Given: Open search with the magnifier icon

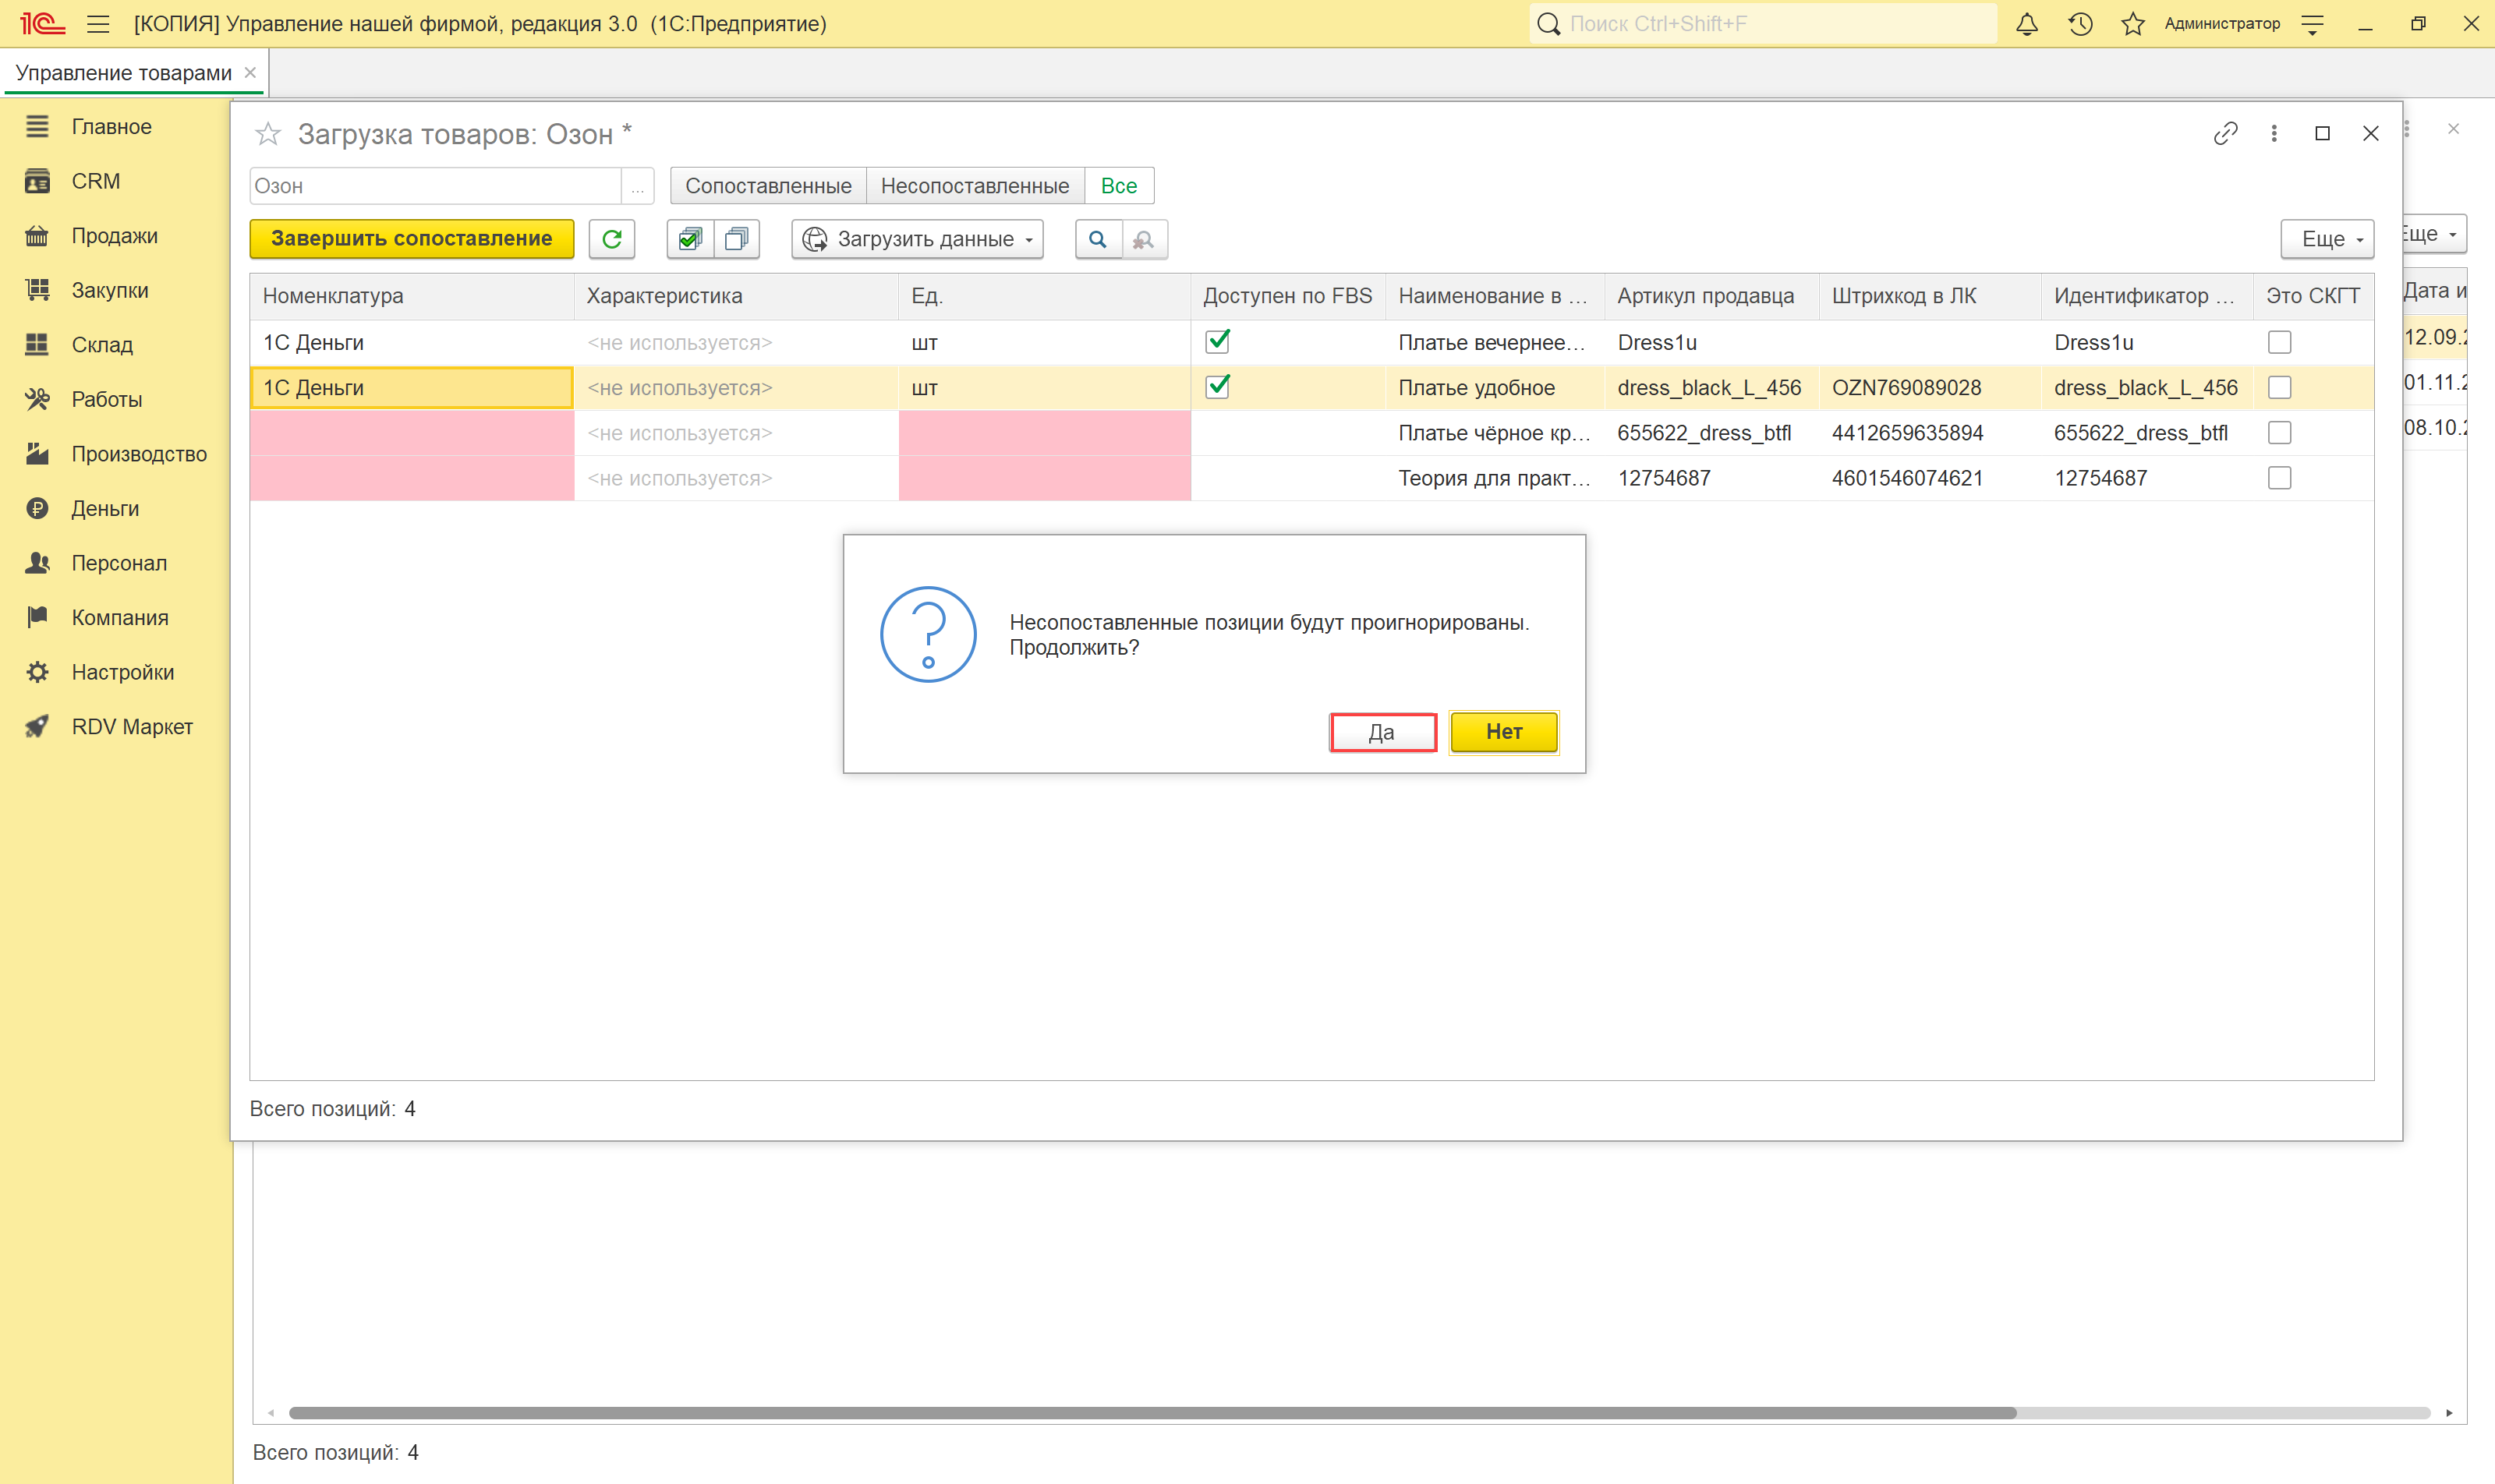Looking at the screenshot, I should tap(1099, 239).
